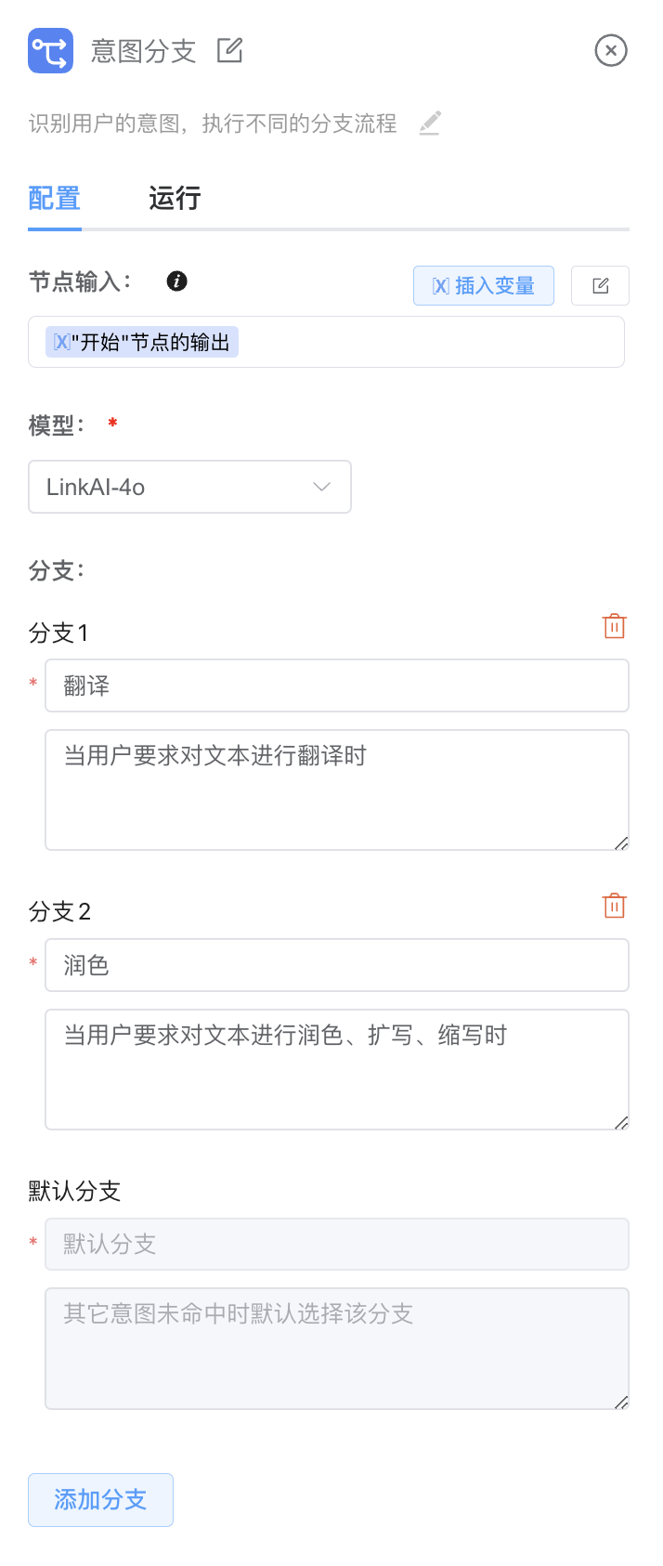Close the 意图分支 configuration panel
The height and width of the screenshot is (1566, 663).
click(611, 50)
